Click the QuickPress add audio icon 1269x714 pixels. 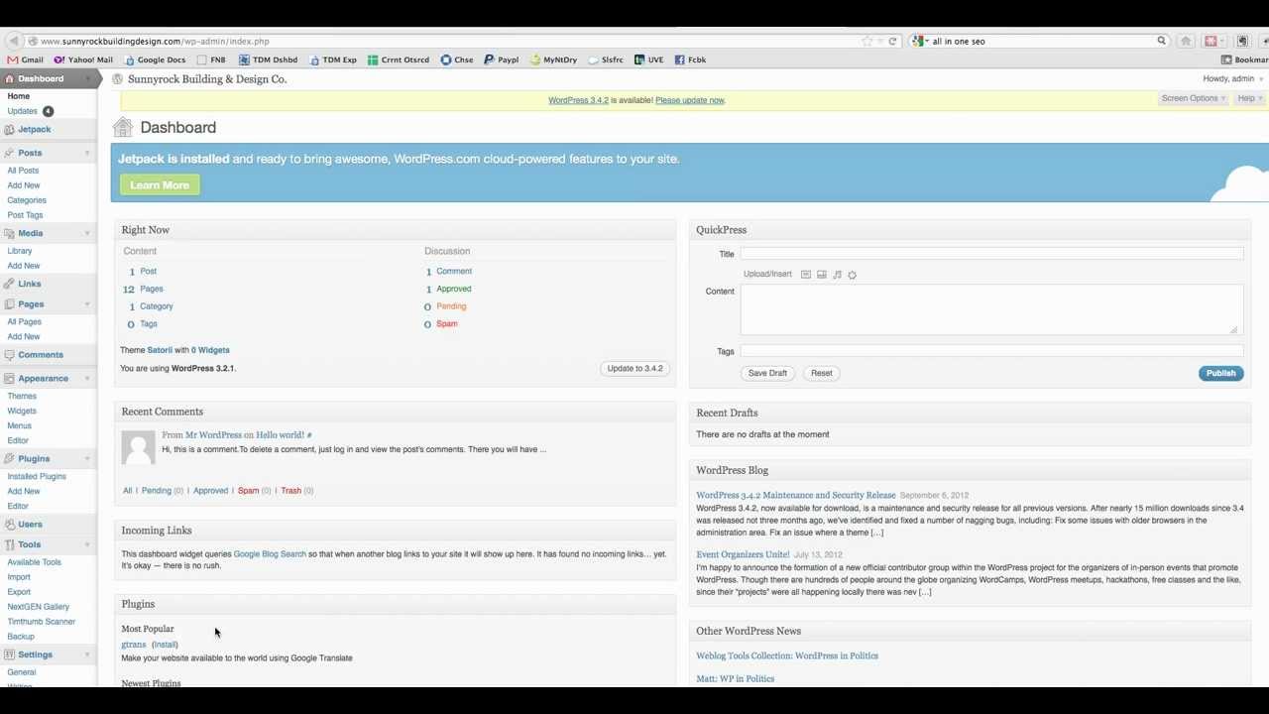(x=837, y=275)
